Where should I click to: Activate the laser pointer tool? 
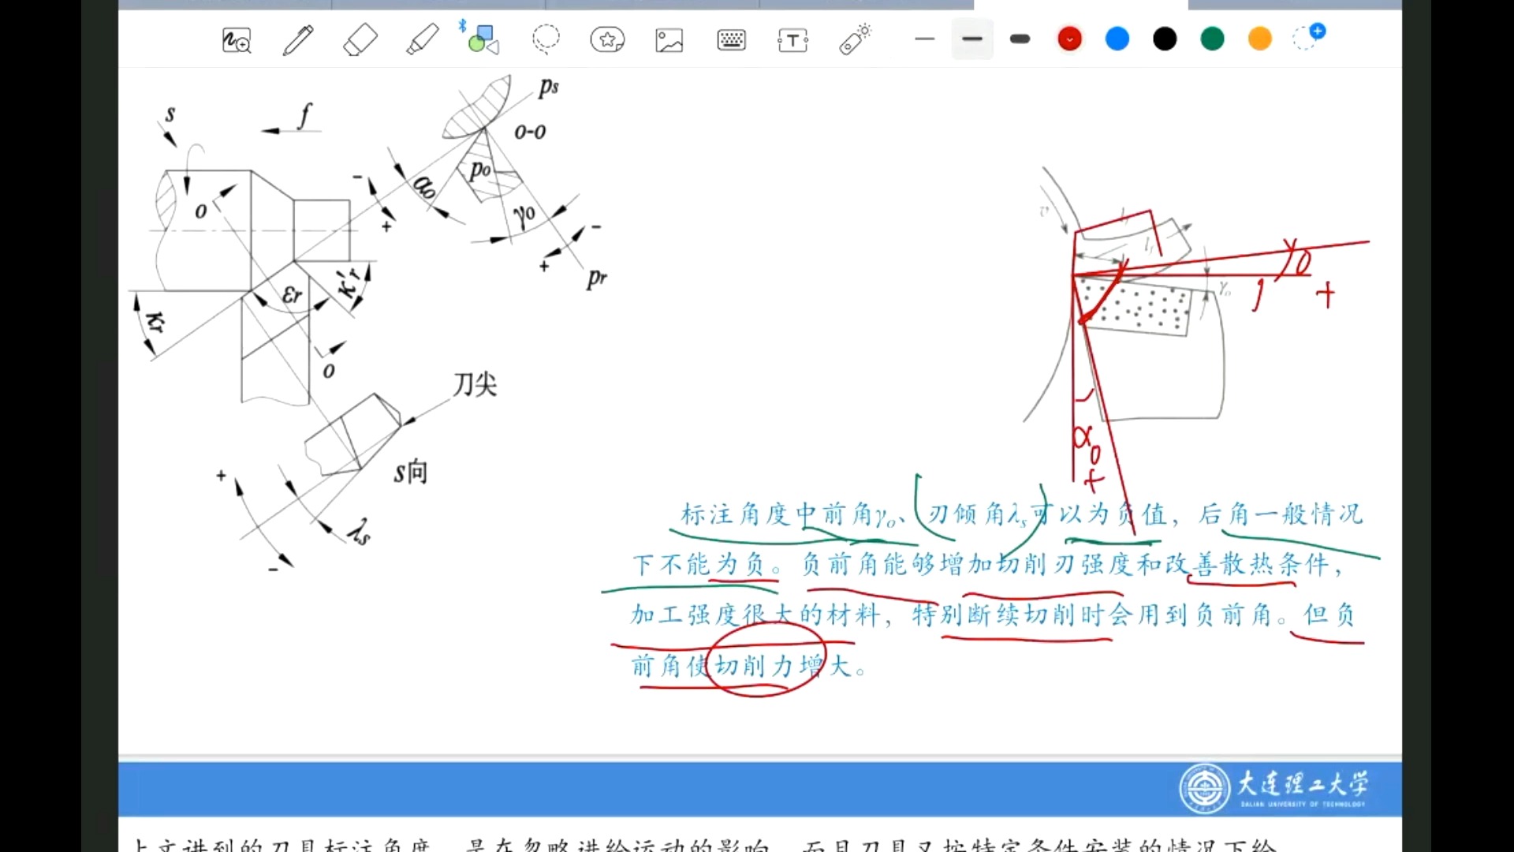coord(855,39)
